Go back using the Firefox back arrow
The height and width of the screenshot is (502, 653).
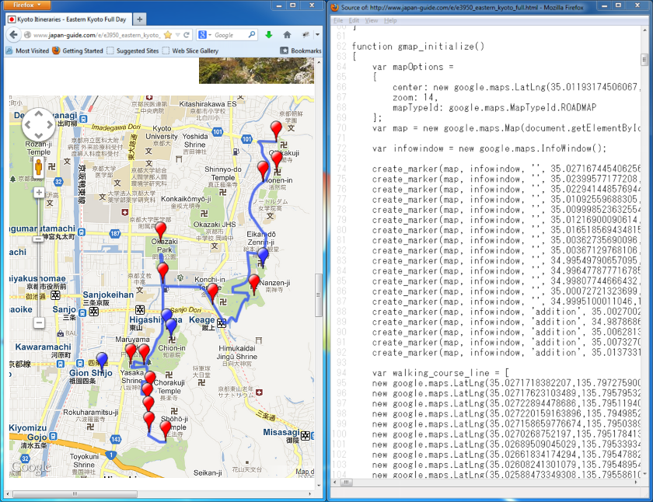(x=13, y=35)
